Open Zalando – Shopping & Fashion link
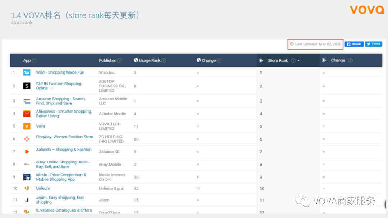The height and width of the screenshot is (218, 388). [64, 150]
